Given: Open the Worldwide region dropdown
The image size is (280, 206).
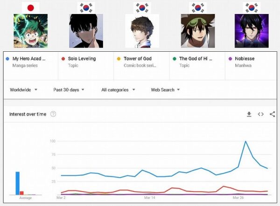Looking at the screenshot, I should tap(23, 89).
